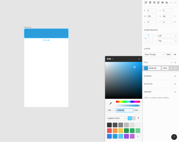The width and height of the screenshot is (179, 142).
Task: Select the darkest gray swatch
Action: 109,125
